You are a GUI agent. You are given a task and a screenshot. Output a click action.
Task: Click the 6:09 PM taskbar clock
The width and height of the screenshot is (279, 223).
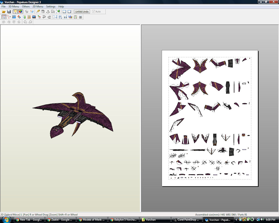(271, 220)
